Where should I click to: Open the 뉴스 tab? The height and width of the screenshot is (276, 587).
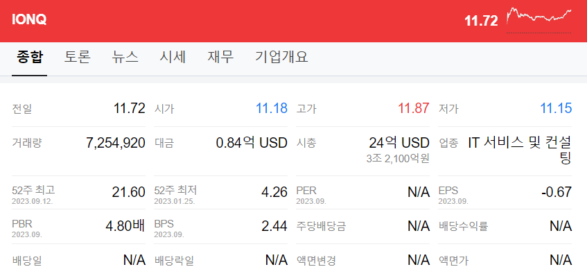[x=125, y=58]
